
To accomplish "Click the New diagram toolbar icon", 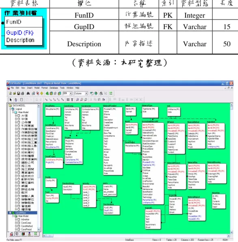I will 11,93.
